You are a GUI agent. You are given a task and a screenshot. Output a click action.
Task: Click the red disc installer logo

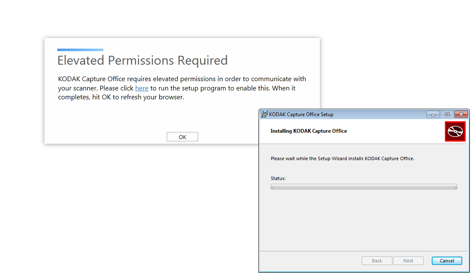(x=455, y=131)
